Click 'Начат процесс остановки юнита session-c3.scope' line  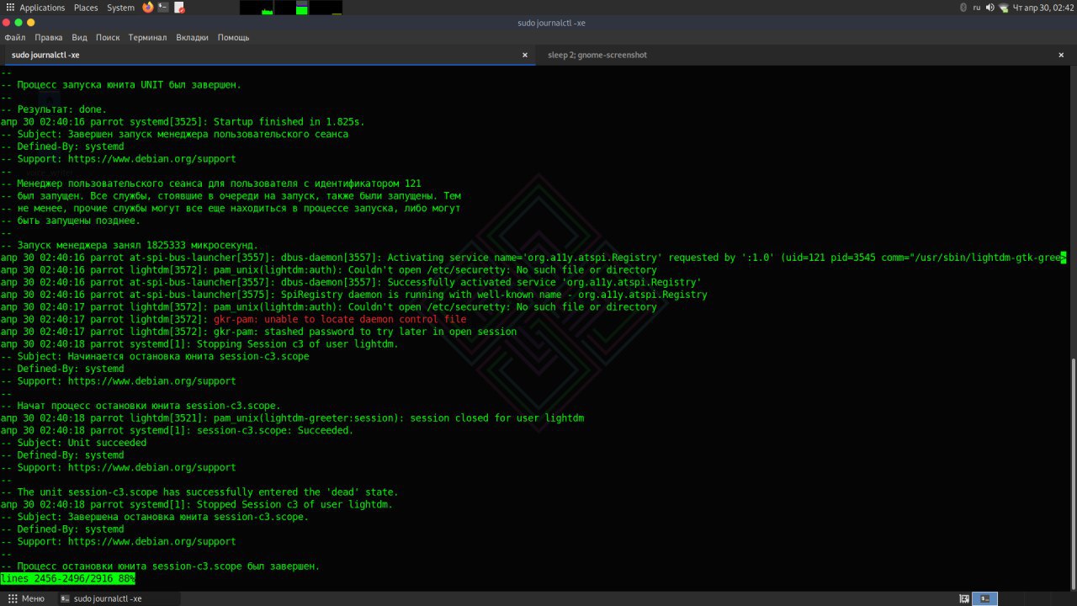tap(141, 406)
